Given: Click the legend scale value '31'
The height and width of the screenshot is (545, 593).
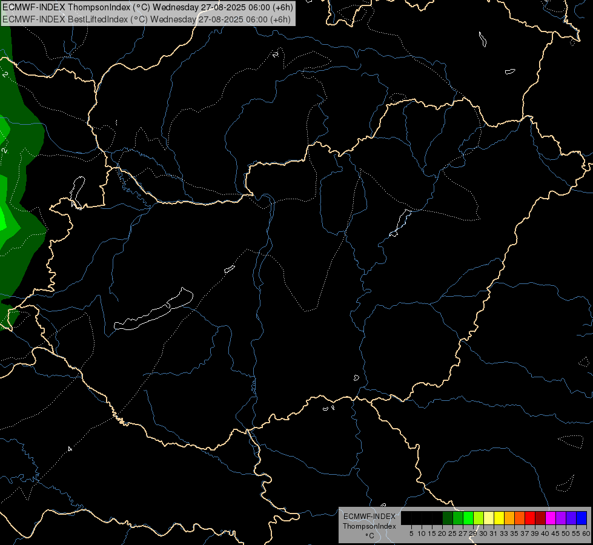Looking at the screenshot, I should (493, 533).
